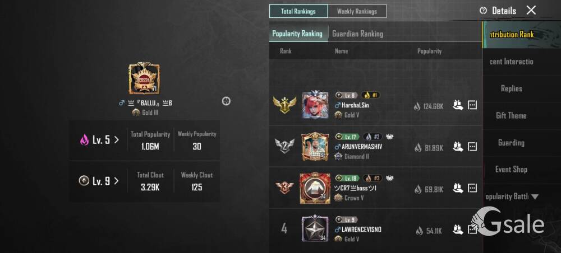Open Guardian Ranking tab
The image size is (561, 253).
click(x=358, y=34)
